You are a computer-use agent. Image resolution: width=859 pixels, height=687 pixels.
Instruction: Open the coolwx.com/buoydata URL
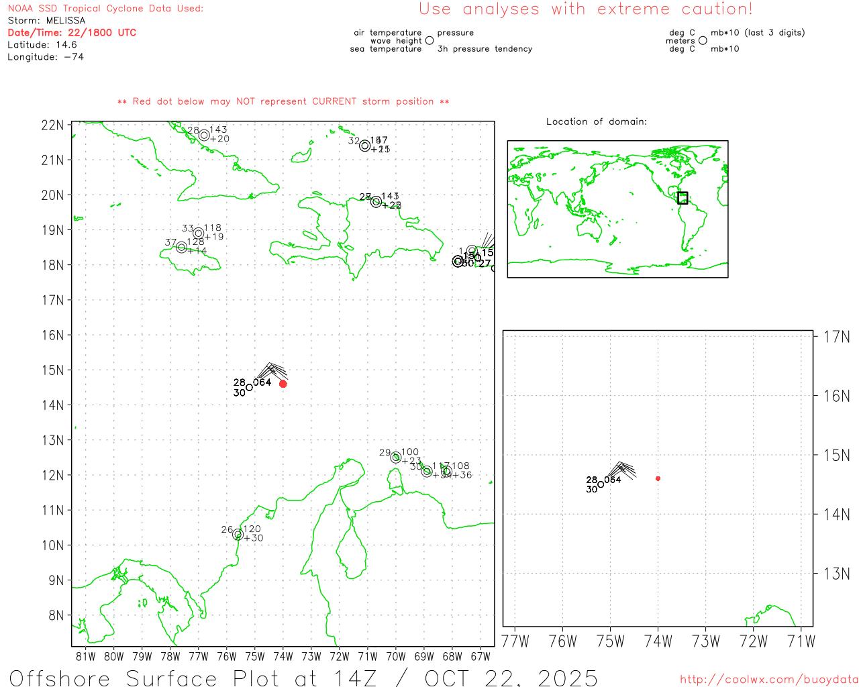click(x=769, y=680)
